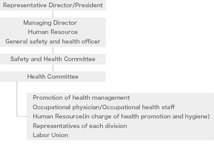Click connector line above Health Committee box
This screenshot has height=149, width=214.
coord(53,68)
